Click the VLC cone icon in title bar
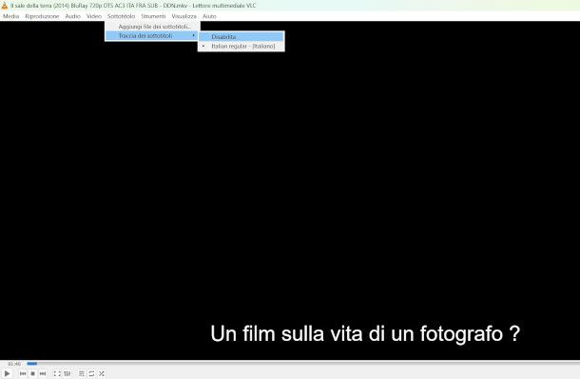 point(5,6)
